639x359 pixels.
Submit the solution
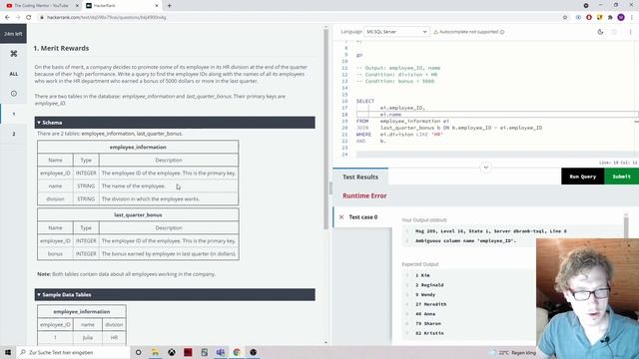(621, 177)
